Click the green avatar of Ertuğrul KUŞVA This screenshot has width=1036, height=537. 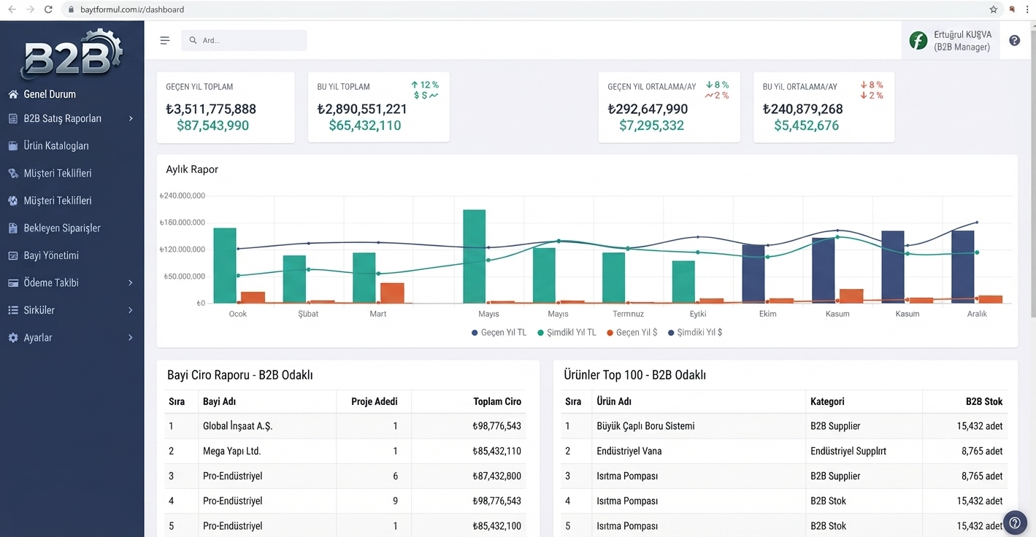coord(918,40)
